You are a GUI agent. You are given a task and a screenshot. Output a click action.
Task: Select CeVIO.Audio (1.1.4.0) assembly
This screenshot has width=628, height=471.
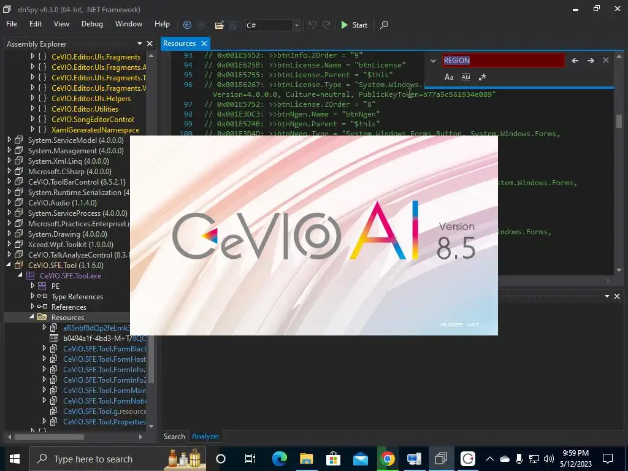62,202
